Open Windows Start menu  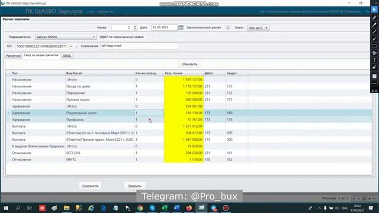tap(5, 208)
